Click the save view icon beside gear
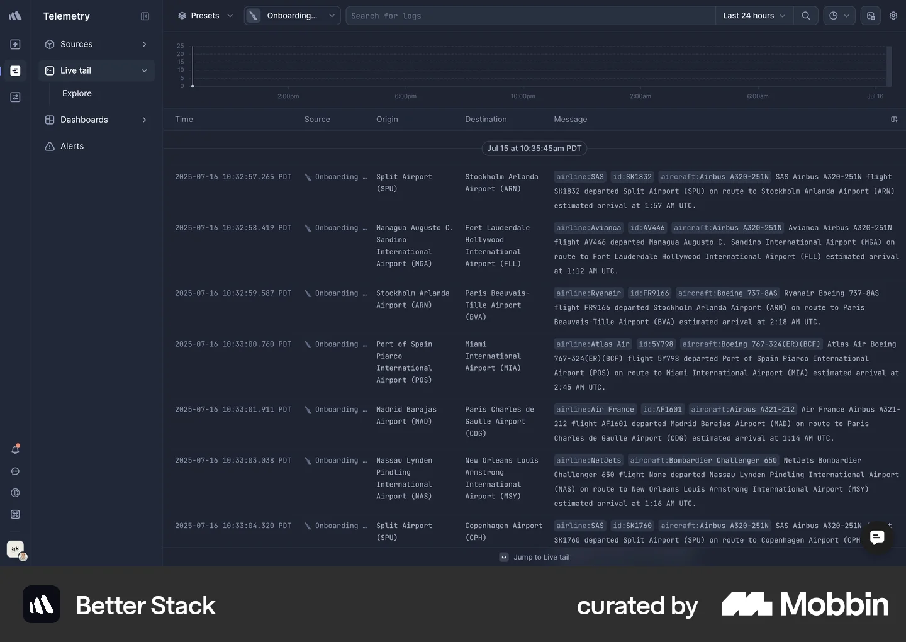 pos(871,16)
